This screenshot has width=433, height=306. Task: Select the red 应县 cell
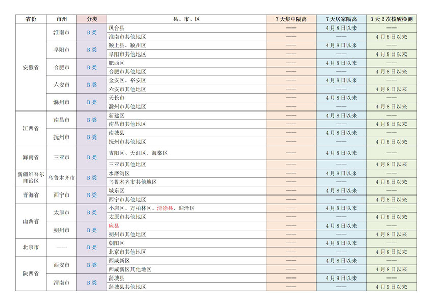click(114, 226)
